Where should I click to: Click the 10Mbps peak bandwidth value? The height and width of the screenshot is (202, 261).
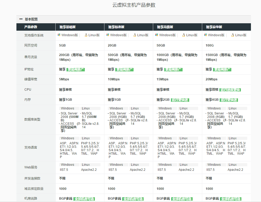click(114, 79)
